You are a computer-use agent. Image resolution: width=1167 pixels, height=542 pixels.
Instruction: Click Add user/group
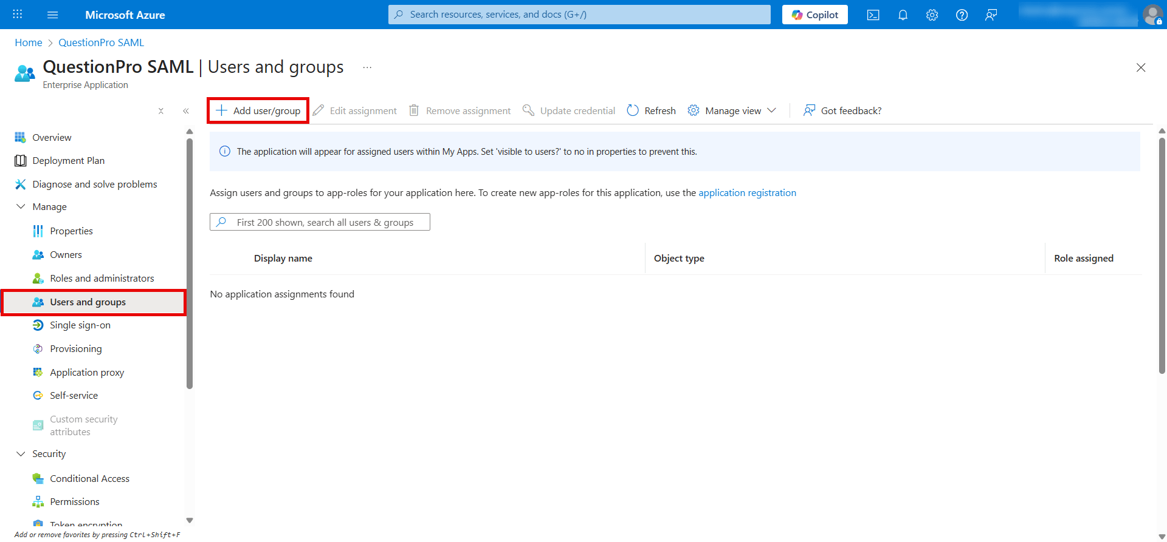(258, 110)
